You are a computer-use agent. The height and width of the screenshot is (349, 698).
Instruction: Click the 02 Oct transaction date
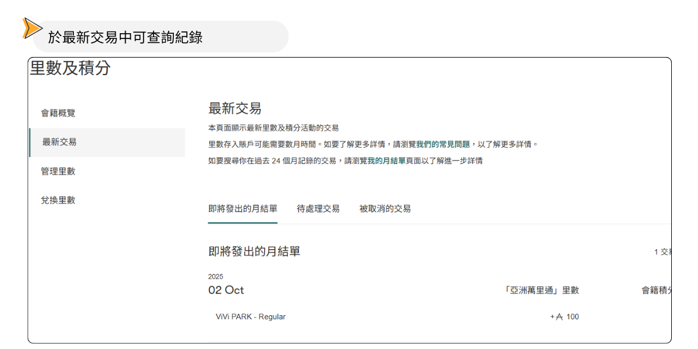226,290
